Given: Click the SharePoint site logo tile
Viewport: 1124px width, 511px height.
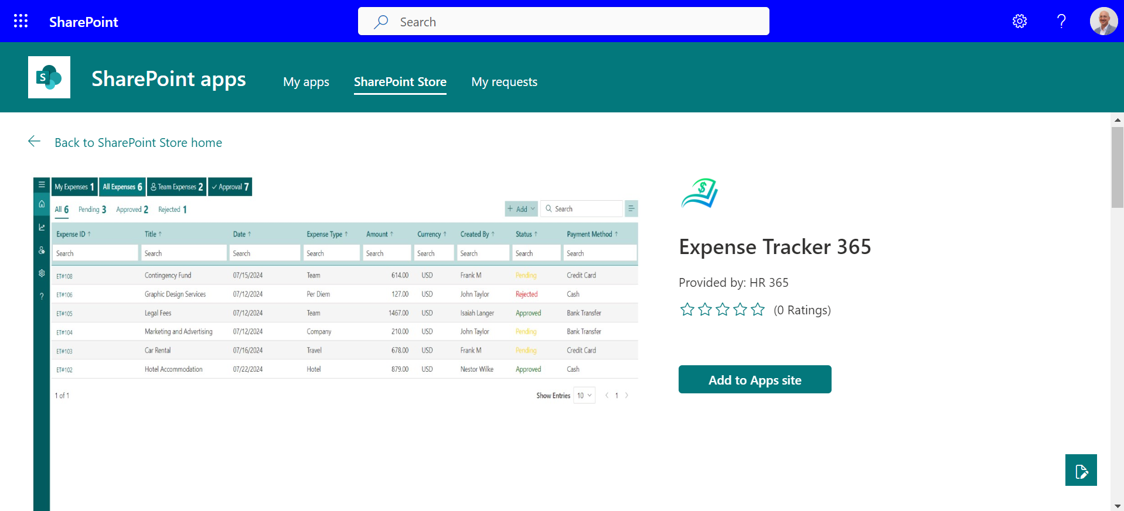Looking at the screenshot, I should [49, 77].
